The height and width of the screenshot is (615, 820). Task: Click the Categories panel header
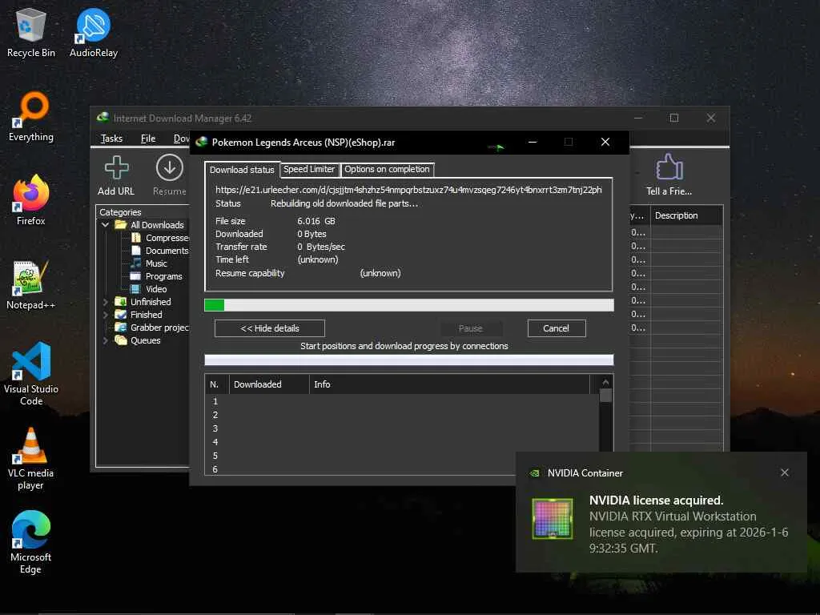pos(120,212)
